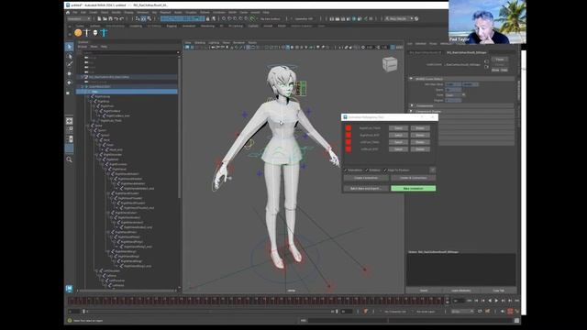Open the Show menu in Outliner
Image resolution: width=587 pixels, height=330 pixels.
94,47
